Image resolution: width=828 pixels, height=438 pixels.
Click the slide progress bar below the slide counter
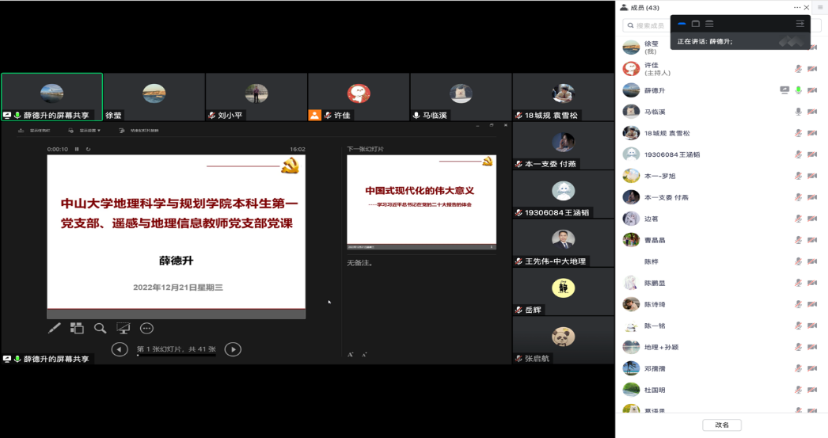click(x=176, y=356)
